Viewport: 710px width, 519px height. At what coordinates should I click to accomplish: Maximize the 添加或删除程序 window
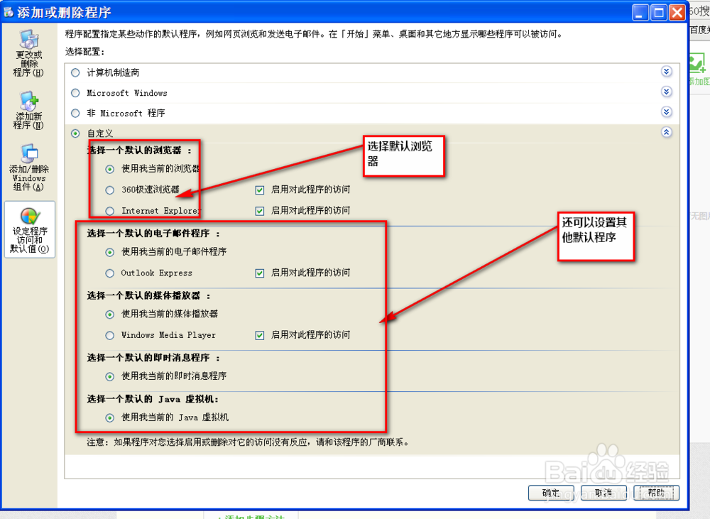click(659, 13)
